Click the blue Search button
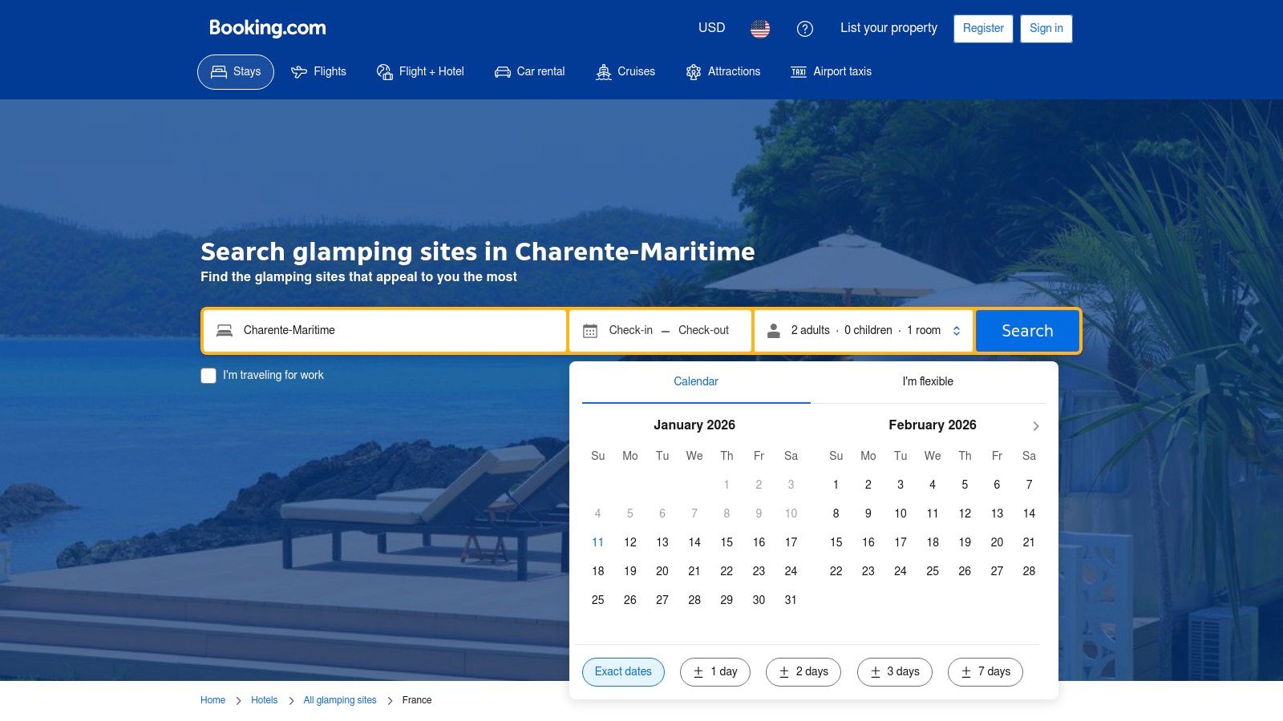 coord(1027,331)
